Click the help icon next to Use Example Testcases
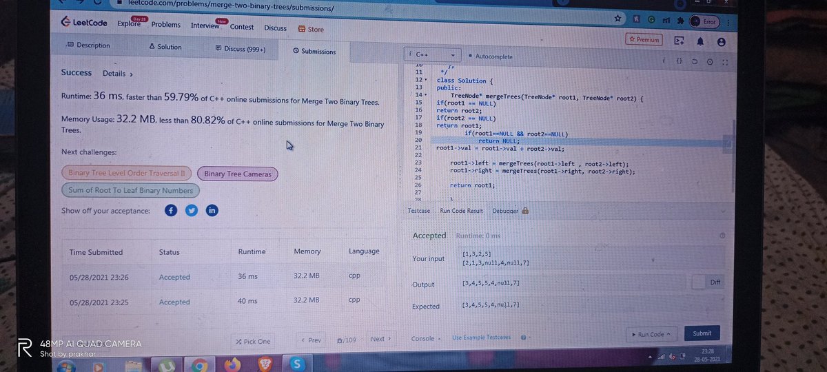Viewport: 827px width, 372px height. (524, 338)
